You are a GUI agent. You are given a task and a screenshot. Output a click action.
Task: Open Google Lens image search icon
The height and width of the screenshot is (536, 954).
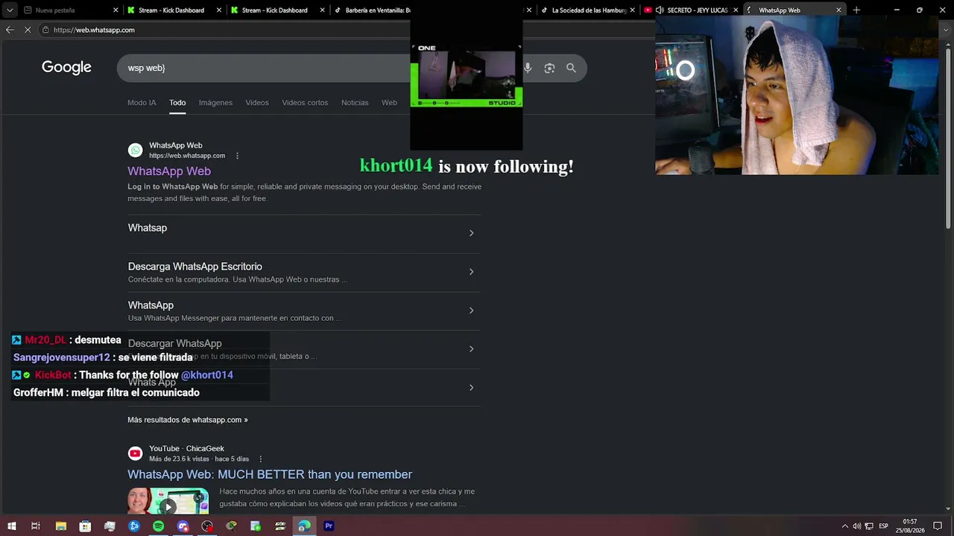[549, 68]
